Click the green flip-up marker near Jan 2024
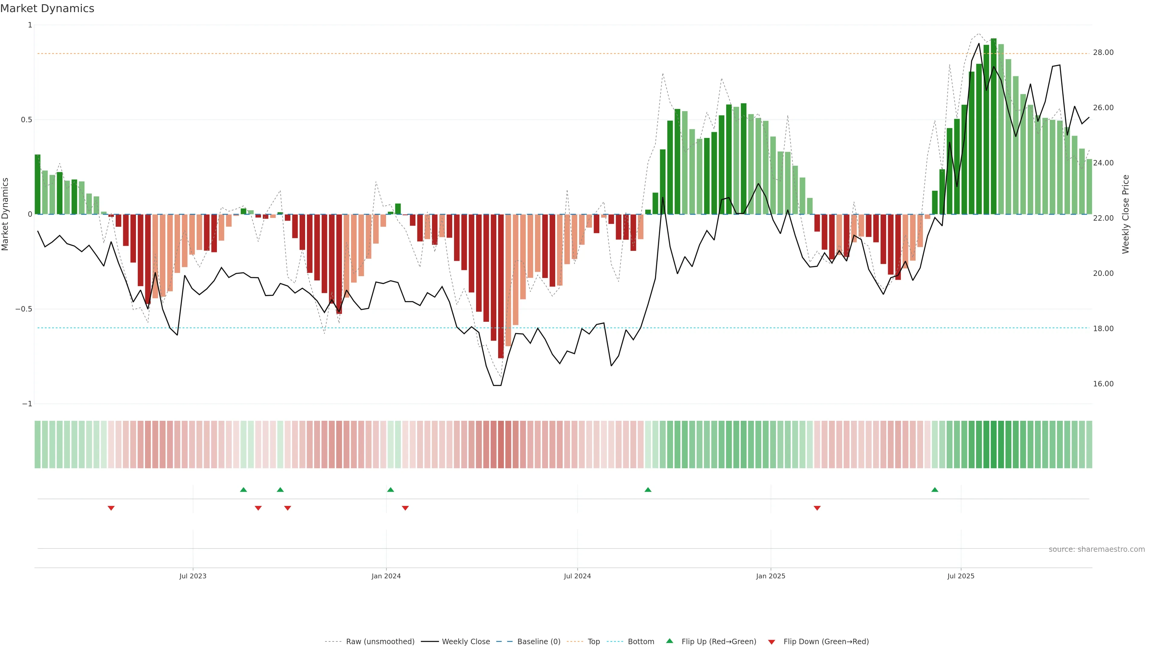 click(x=390, y=490)
